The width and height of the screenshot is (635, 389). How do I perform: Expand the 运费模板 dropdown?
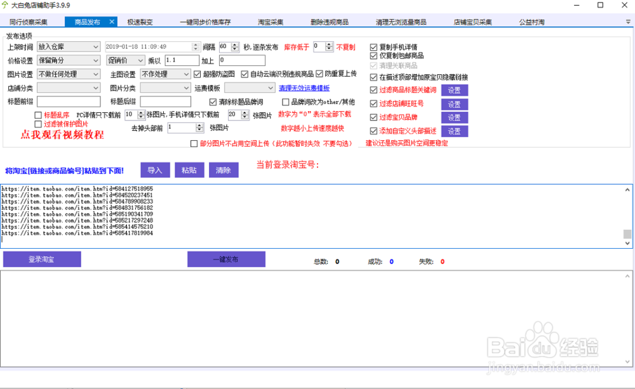click(x=250, y=88)
